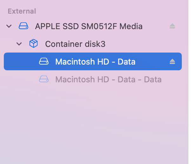Select the APPLE SSD SM0512F Media label
The width and height of the screenshot is (191, 164).
click(x=89, y=26)
